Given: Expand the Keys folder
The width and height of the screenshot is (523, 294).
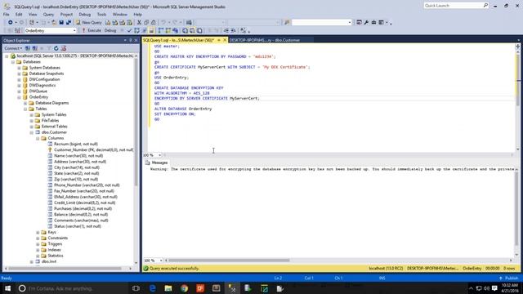Looking at the screenshot, I should pos(38,232).
